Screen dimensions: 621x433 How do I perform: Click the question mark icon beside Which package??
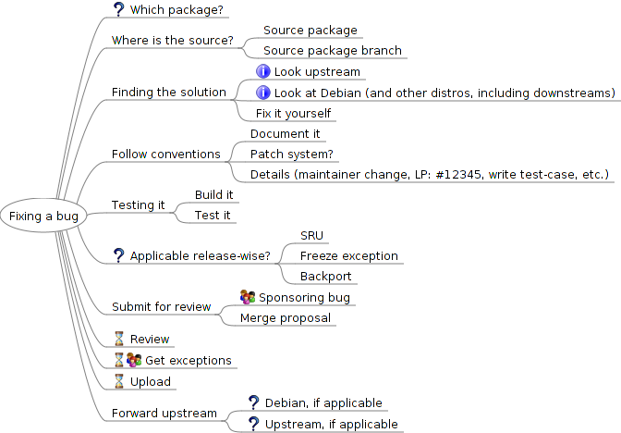pyautogui.click(x=118, y=9)
